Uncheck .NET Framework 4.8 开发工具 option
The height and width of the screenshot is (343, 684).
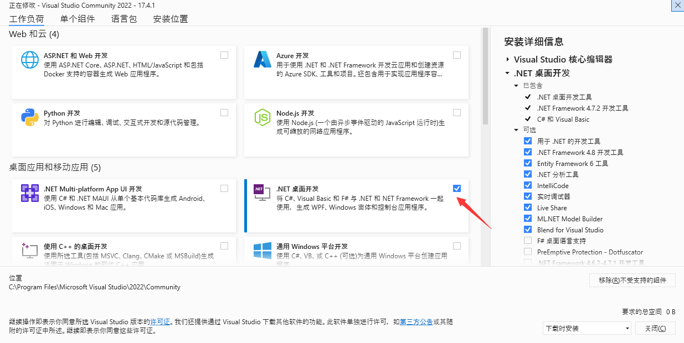(528, 152)
